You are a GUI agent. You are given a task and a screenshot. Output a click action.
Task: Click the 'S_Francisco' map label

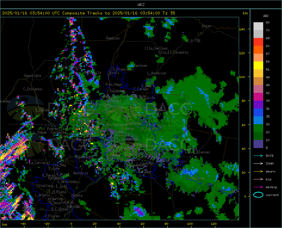[123, 69]
